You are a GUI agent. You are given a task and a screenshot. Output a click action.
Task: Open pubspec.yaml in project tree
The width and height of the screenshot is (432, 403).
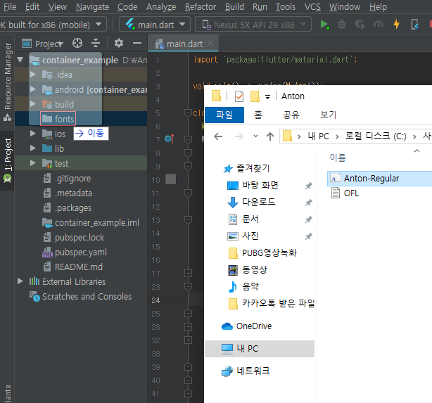75,252
